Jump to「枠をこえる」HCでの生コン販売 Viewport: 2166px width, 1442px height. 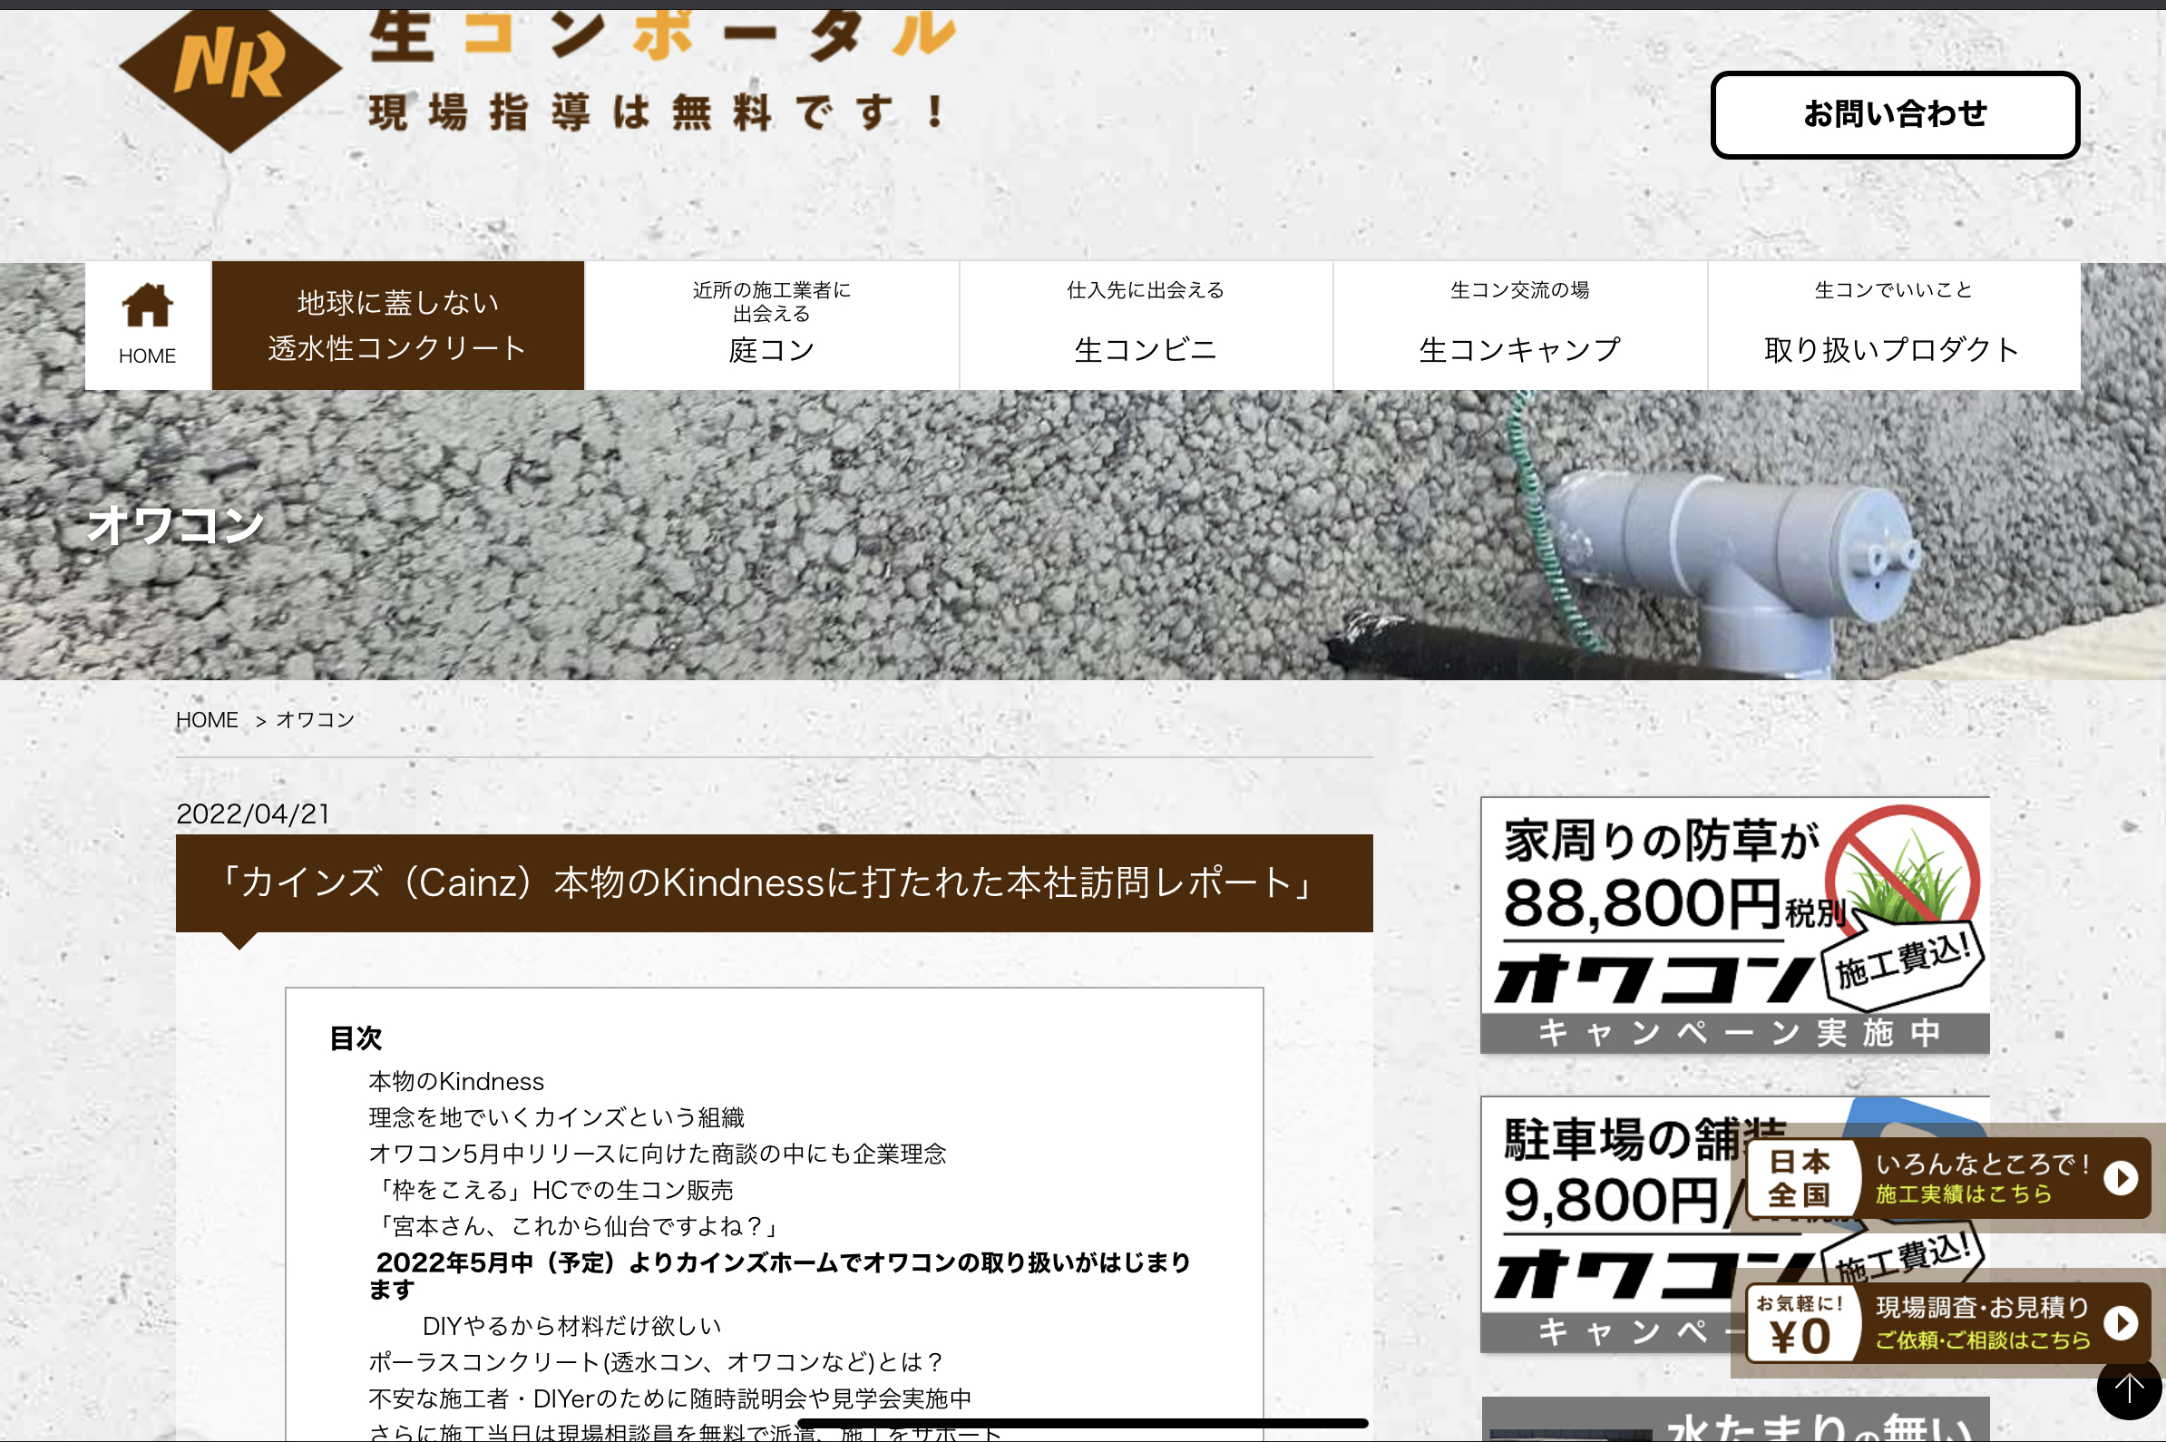click(551, 1190)
